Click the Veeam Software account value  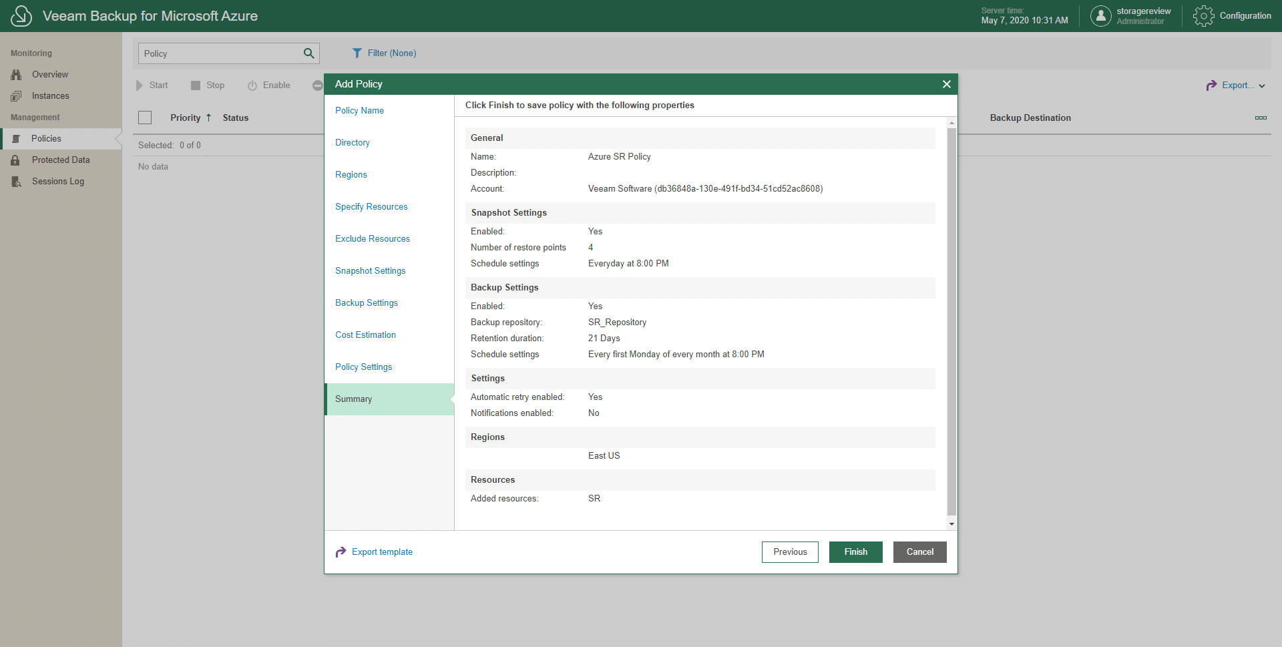pyautogui.click(x=705, y=189)
